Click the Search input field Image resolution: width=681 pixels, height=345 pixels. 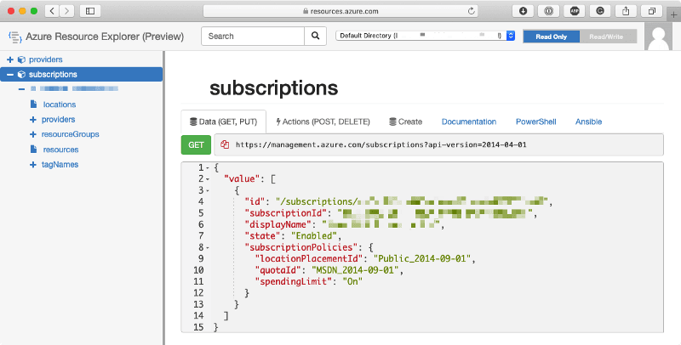click(x=252, y=37)
